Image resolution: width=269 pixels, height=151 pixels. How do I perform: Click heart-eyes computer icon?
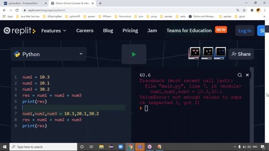194,53
